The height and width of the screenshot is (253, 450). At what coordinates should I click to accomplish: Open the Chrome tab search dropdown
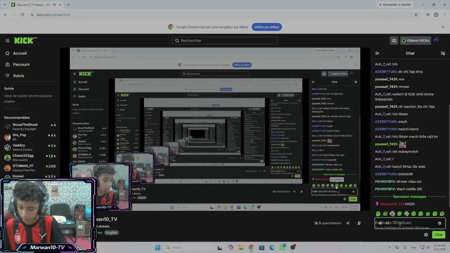[4, 5]
